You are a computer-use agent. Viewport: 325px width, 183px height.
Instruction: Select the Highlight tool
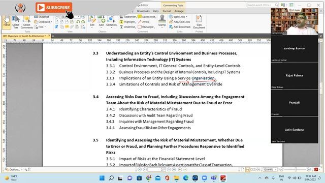[127, 22]
